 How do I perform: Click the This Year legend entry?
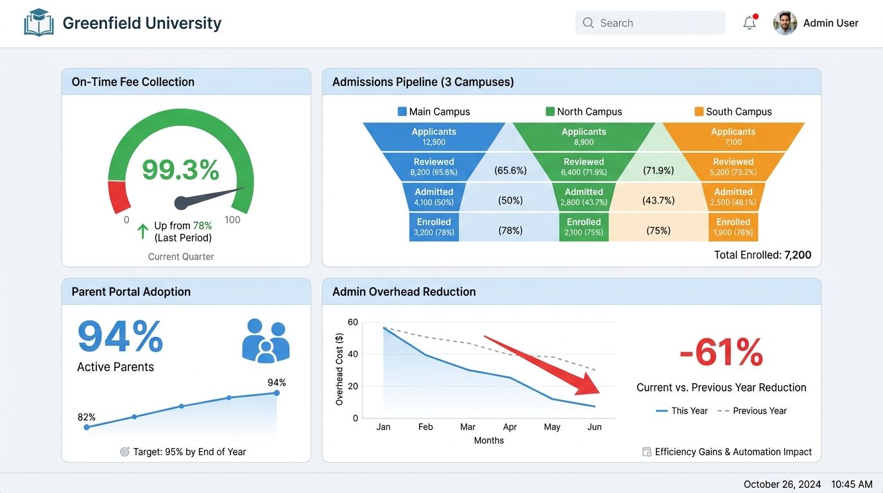click(682, 411)
